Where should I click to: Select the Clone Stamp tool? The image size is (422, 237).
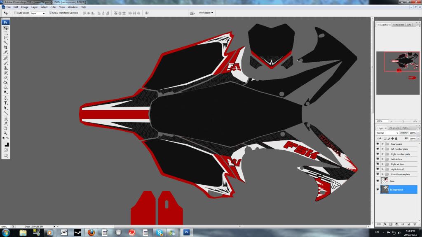[6, 68]
